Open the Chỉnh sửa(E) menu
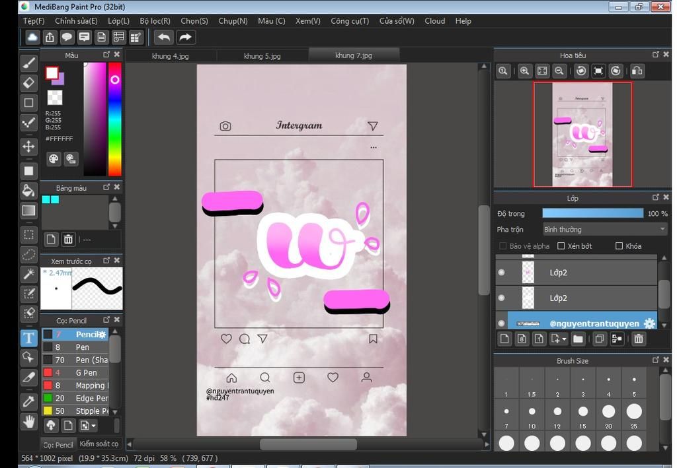Viewport: 677px width, 468px height. (76, 21)
